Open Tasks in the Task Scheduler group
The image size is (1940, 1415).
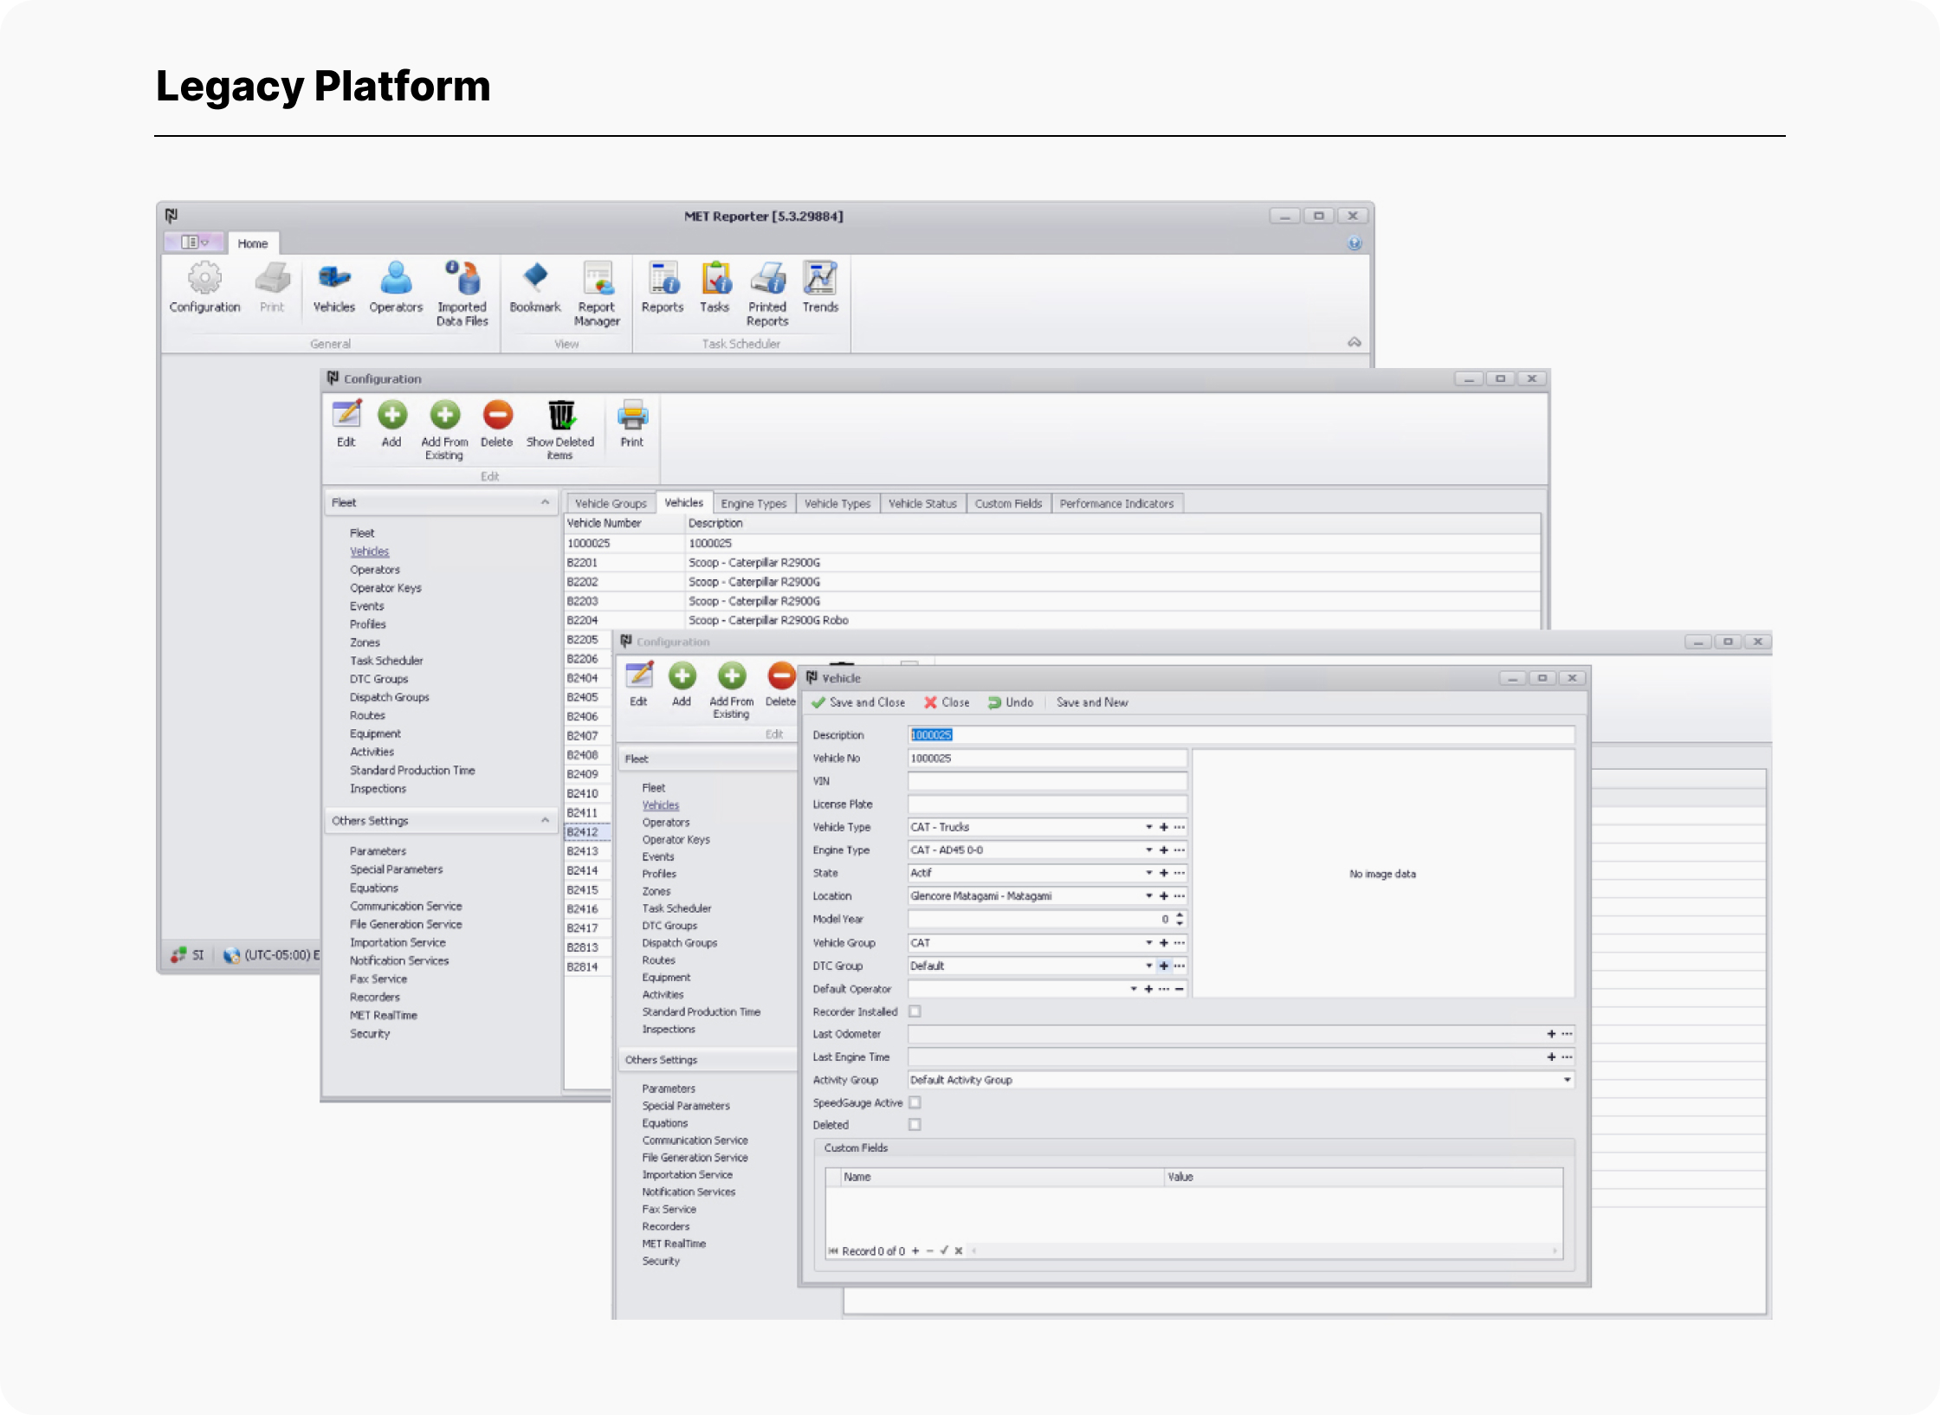click(715, 280)
